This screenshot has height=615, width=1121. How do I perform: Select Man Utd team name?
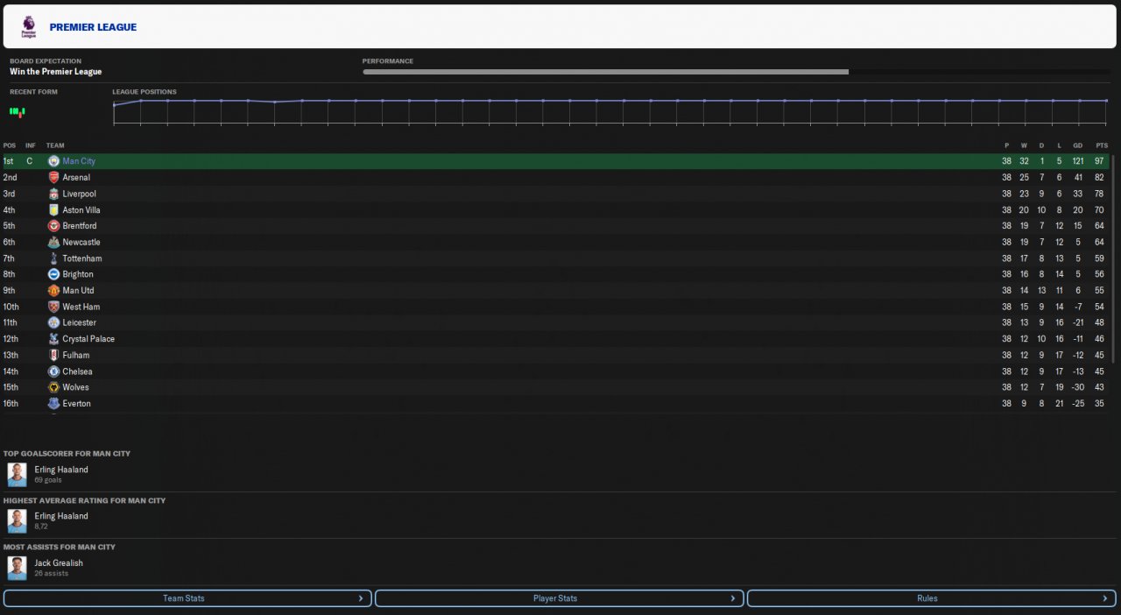[x=78, y=290]
